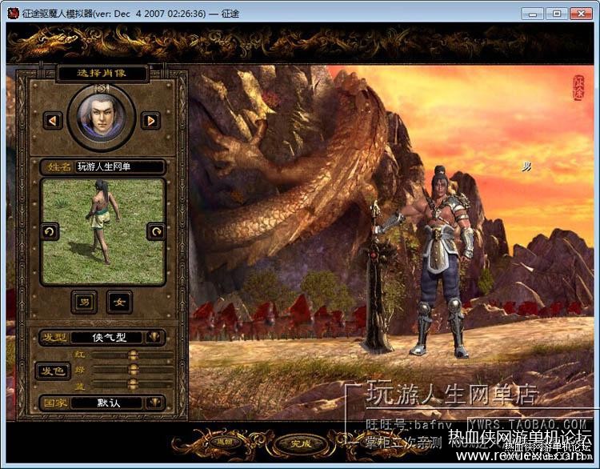This screenshot has width=600, height=469.
Task: Rotate character preview counter-clockwise
Action: tap(50, 231)
